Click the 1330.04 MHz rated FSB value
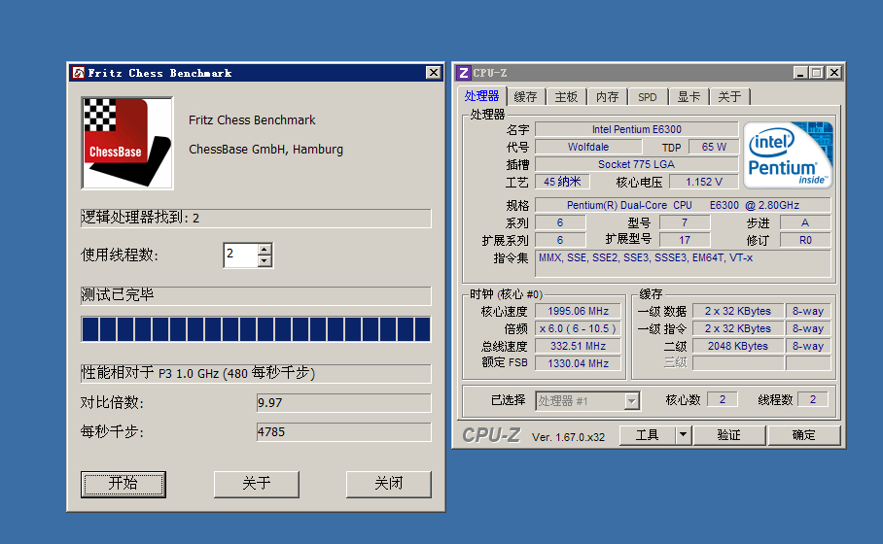The image size is (883, 544). click(578, 363)
